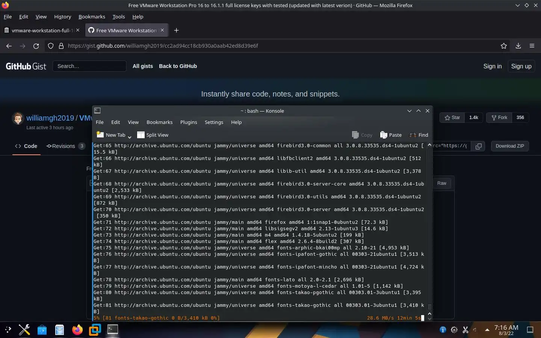Open Firefox Tools menu
Image resolution: width=541 pixels, height=338 pixels.
(119, 17)
